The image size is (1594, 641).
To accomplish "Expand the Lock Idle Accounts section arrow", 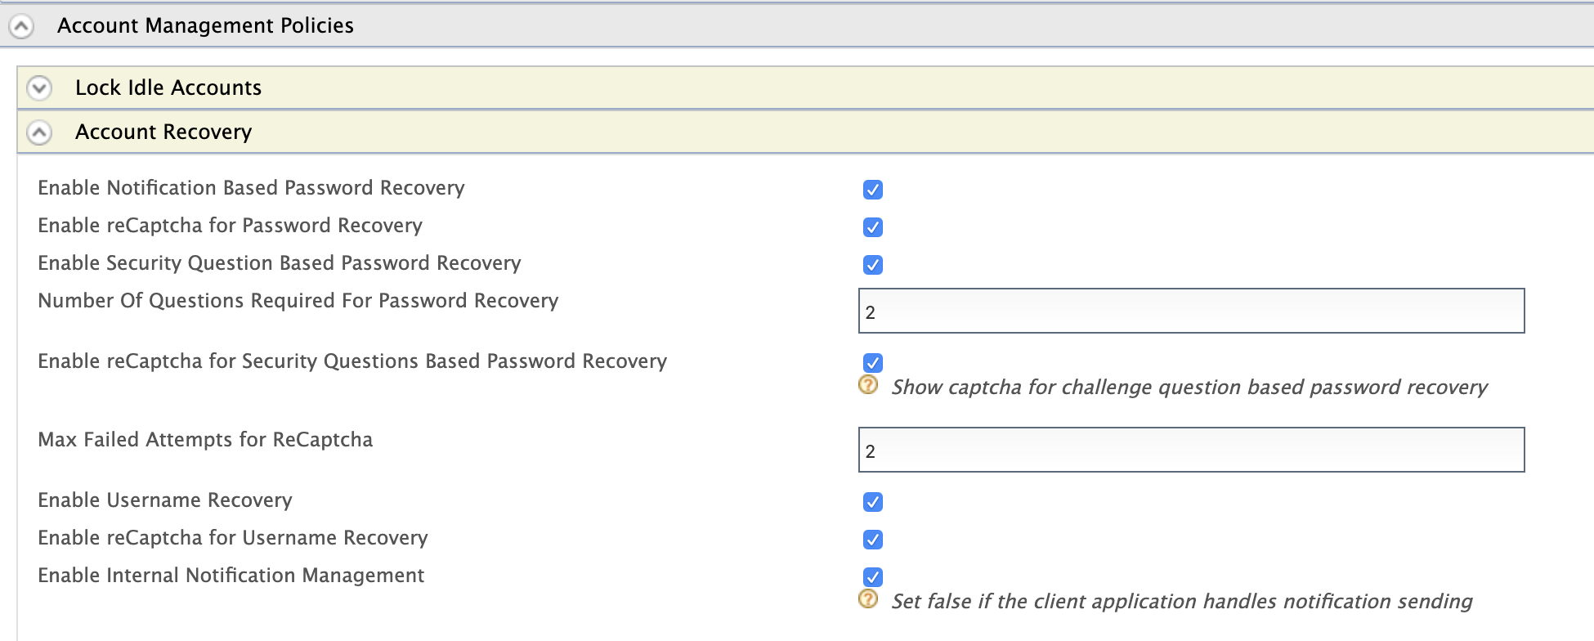I will (x=39, y=87).
